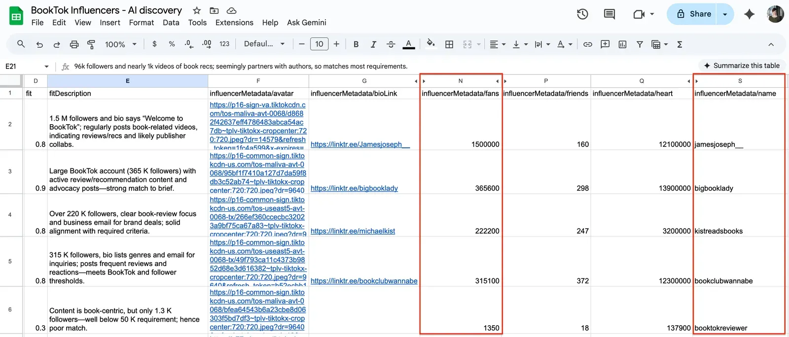Open the File menu

[37, 23]
